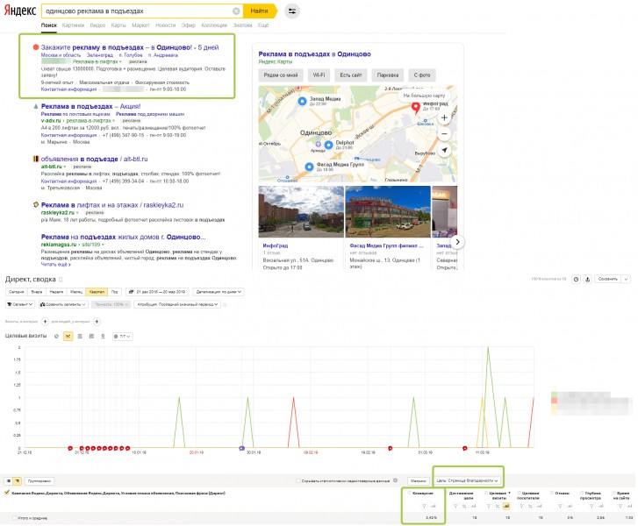Open the Сравнить сегменты dropdown
638x526 pixels.
click(63, 304)
